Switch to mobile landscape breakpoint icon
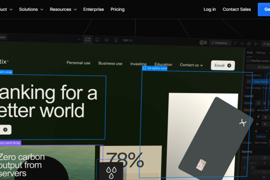This screenshot has height=180, width=270. tap(107, 40)
